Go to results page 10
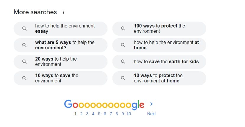 point(129,114)
